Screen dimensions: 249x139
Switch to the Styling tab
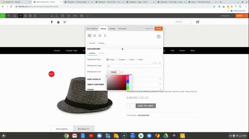point(103,28)
